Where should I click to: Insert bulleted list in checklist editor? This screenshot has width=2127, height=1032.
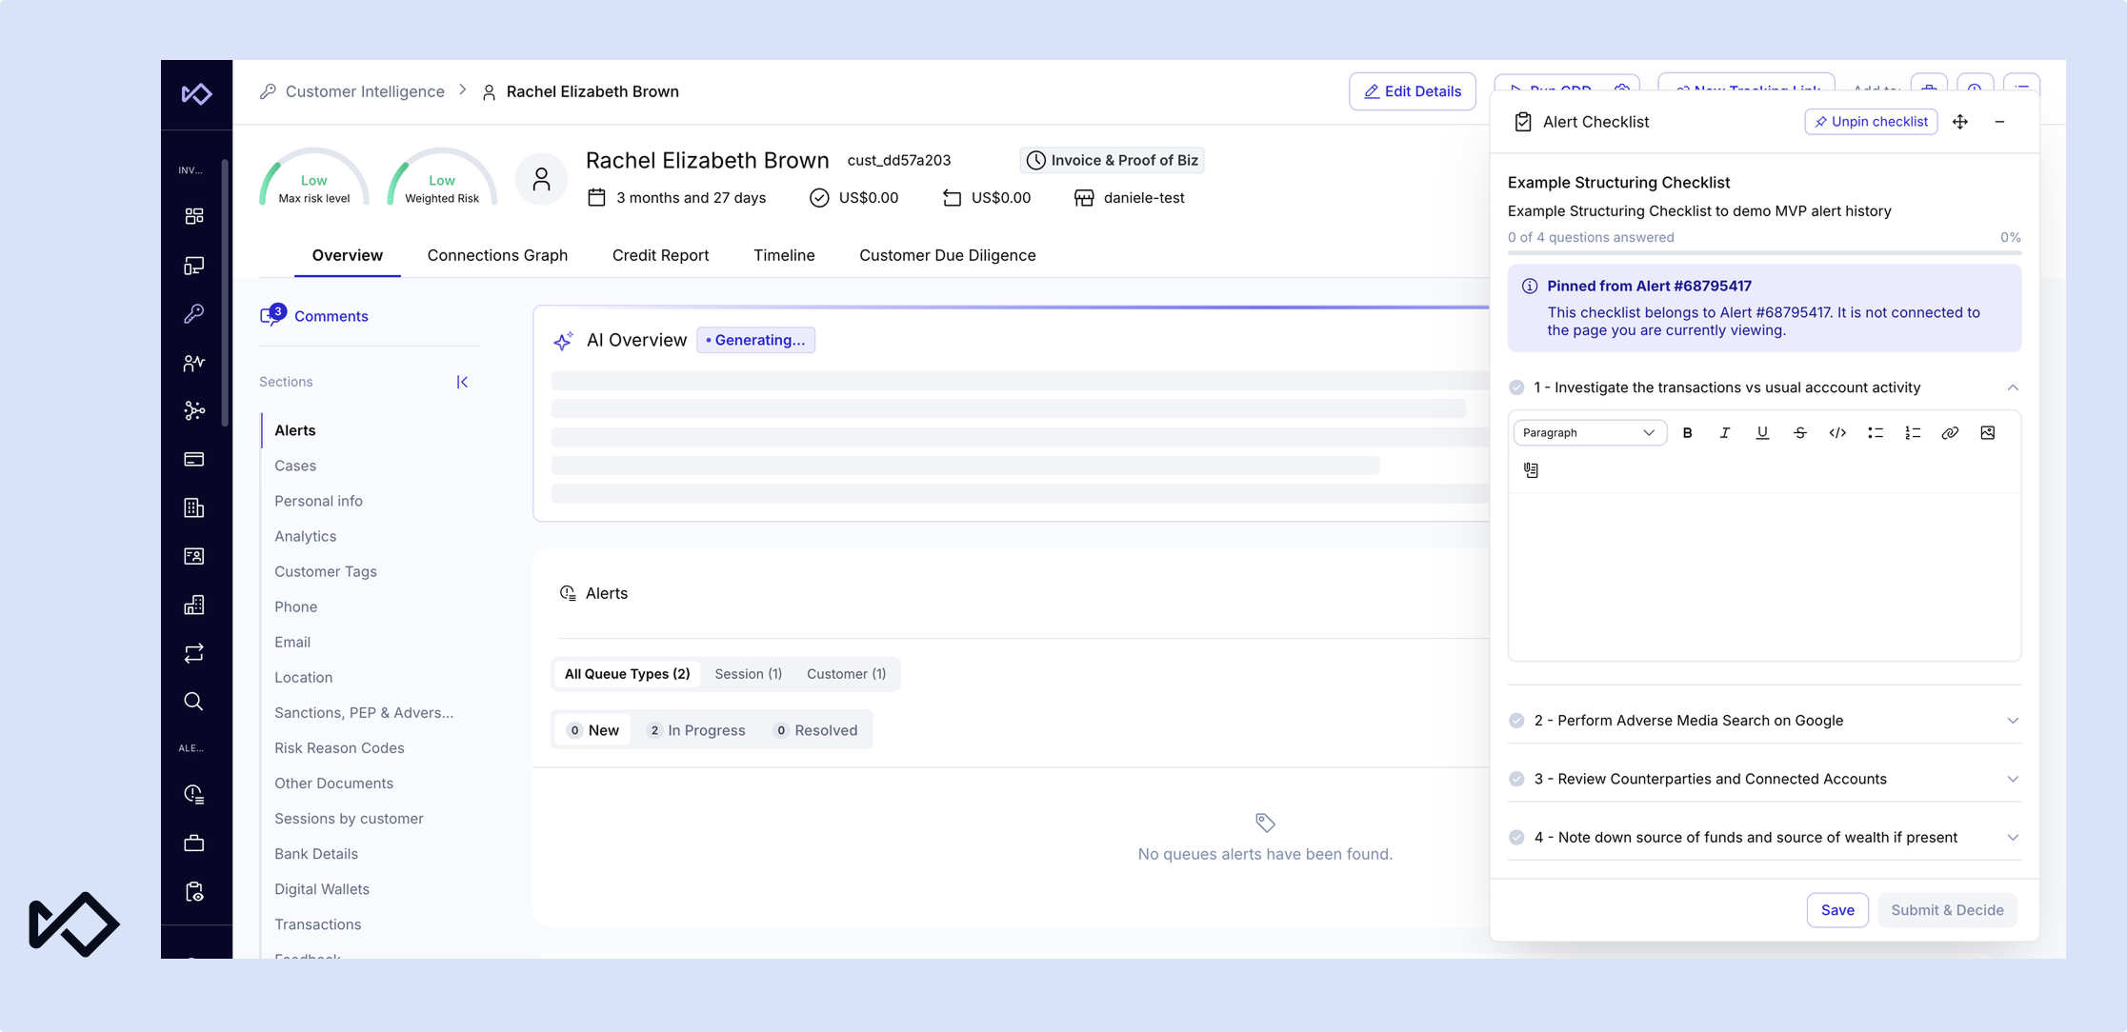pos(1876,432)
